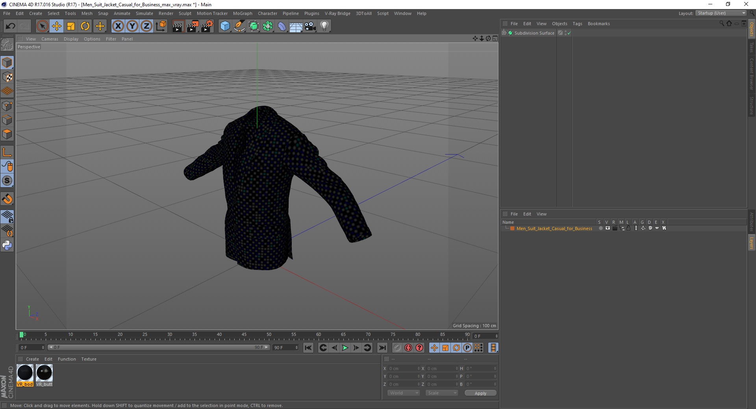Open the Scale mode dropdown
Screen dimensions: 756x409
(x=442, y=393)
